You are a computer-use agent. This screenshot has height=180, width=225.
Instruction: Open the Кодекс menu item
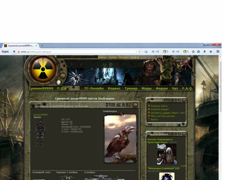point(114,88)
